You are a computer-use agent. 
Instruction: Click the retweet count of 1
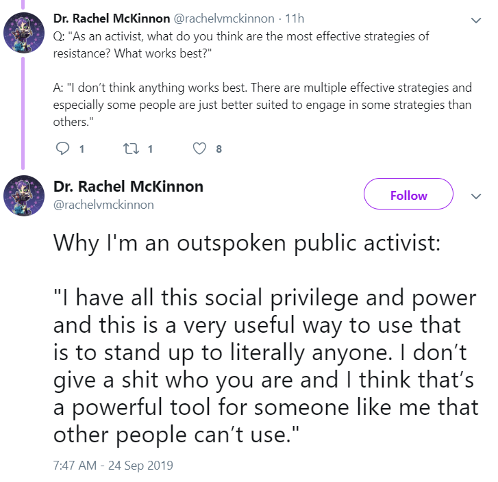pos(150,149)
